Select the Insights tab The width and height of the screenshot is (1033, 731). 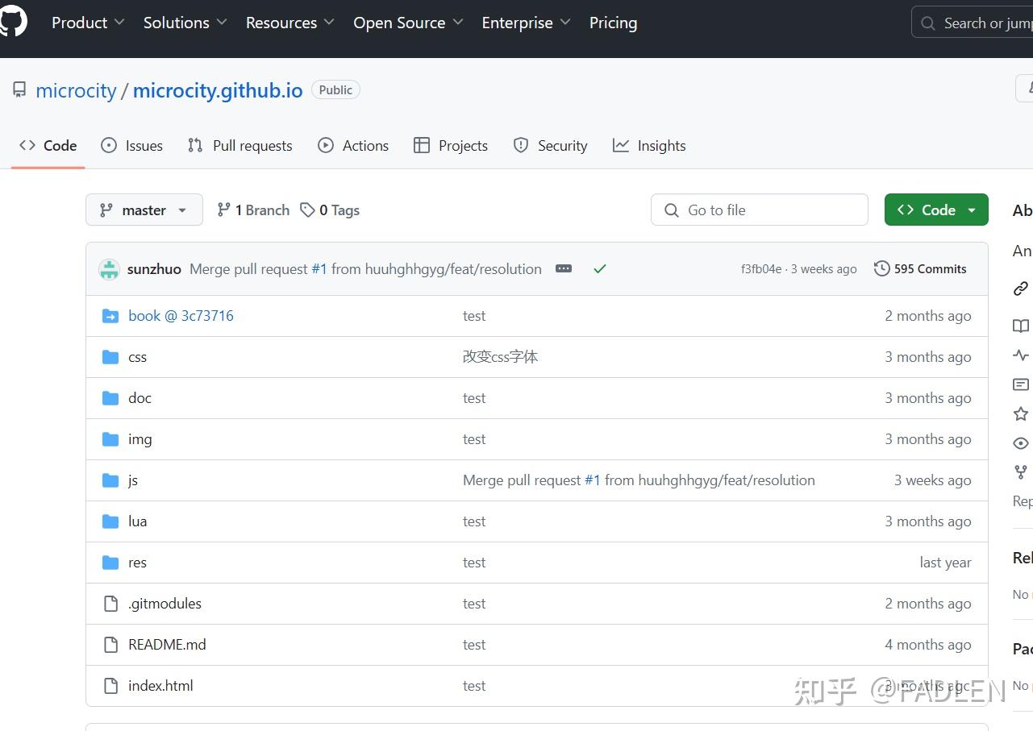(x=649, y=146)
